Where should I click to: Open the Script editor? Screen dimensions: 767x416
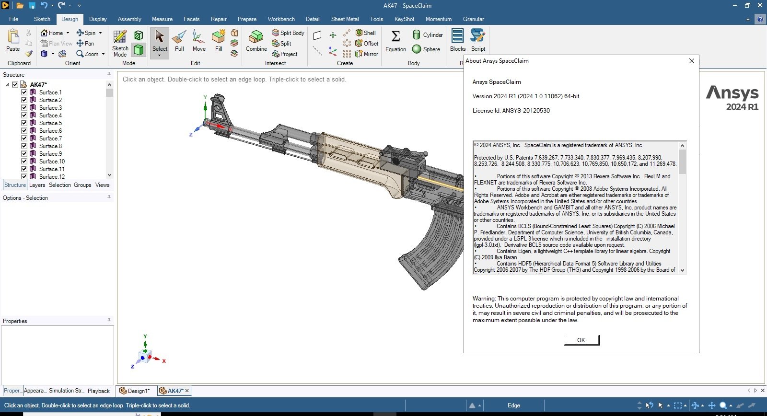click(478, 40)
